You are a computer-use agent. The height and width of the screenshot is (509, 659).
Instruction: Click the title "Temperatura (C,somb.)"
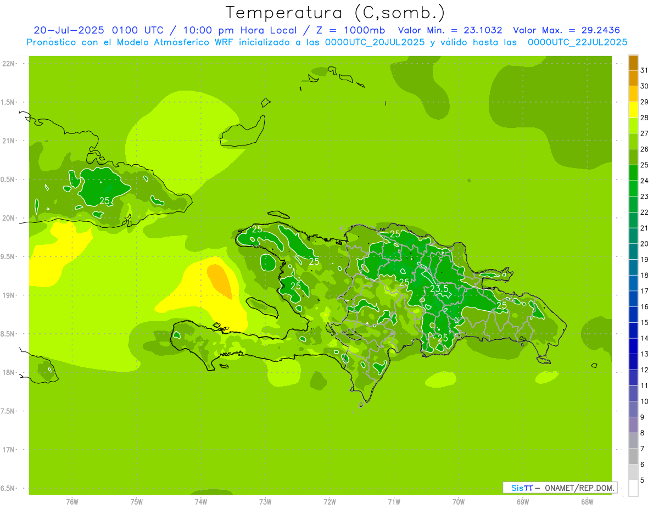[335, 12]
